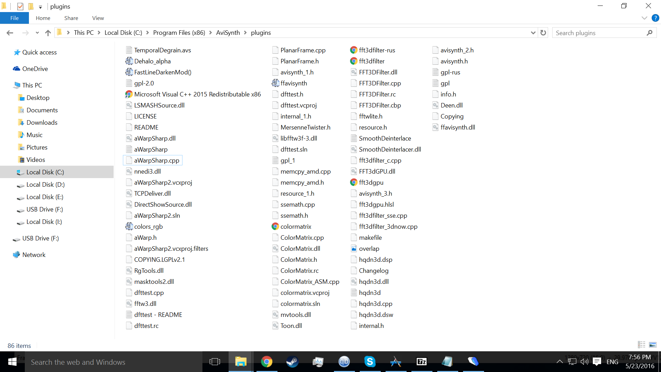Open address bar history dropdown

[533, 33]
